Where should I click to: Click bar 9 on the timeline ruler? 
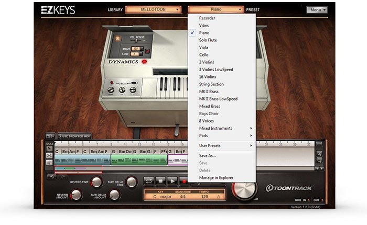click(x=111, y=144)
